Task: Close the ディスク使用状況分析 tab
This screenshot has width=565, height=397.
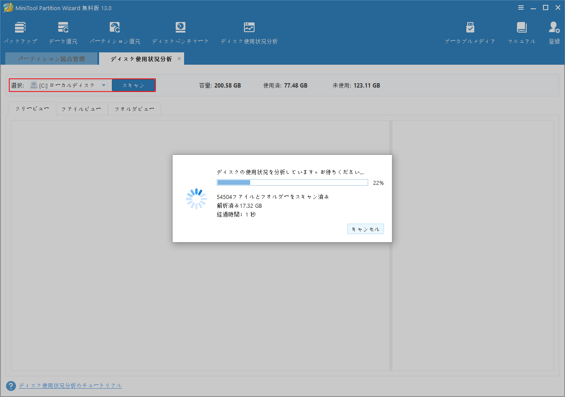Action: pyautogui.click(x=179, y=58)
